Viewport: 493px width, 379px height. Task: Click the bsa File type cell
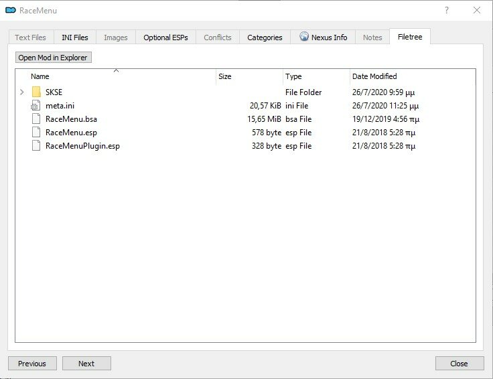298,119
